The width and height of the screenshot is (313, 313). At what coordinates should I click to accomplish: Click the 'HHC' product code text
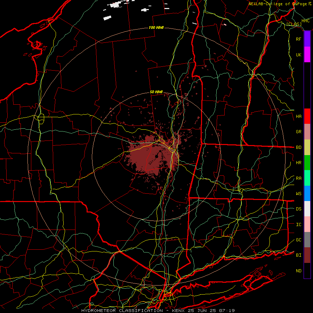pos(306,21)
